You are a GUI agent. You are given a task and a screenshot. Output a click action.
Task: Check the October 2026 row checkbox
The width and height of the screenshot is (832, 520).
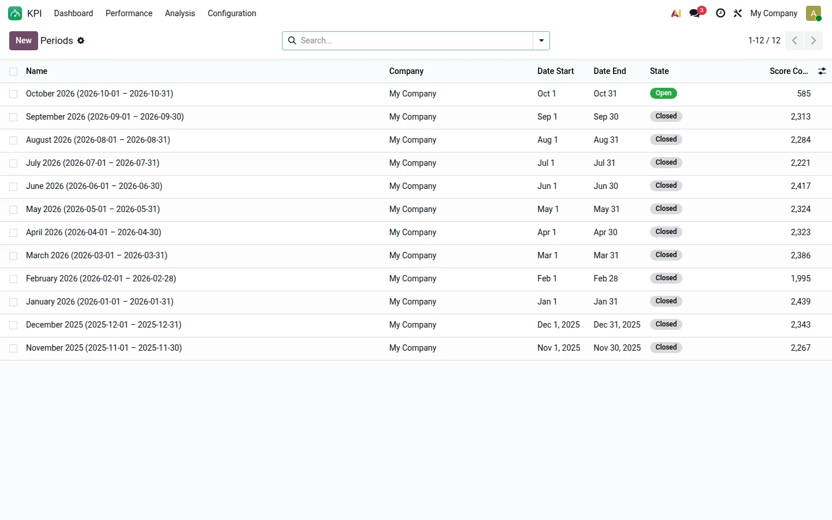click(x=13, y=94)
